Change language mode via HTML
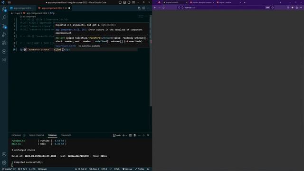 pyautogui.click(x=117, y=169)
